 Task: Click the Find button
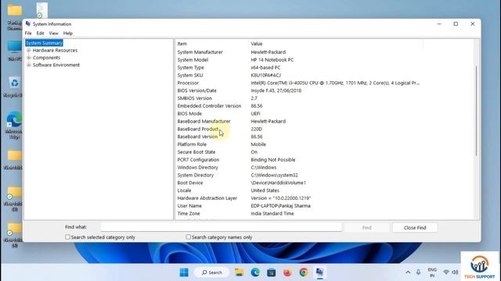tap(367, 227)
